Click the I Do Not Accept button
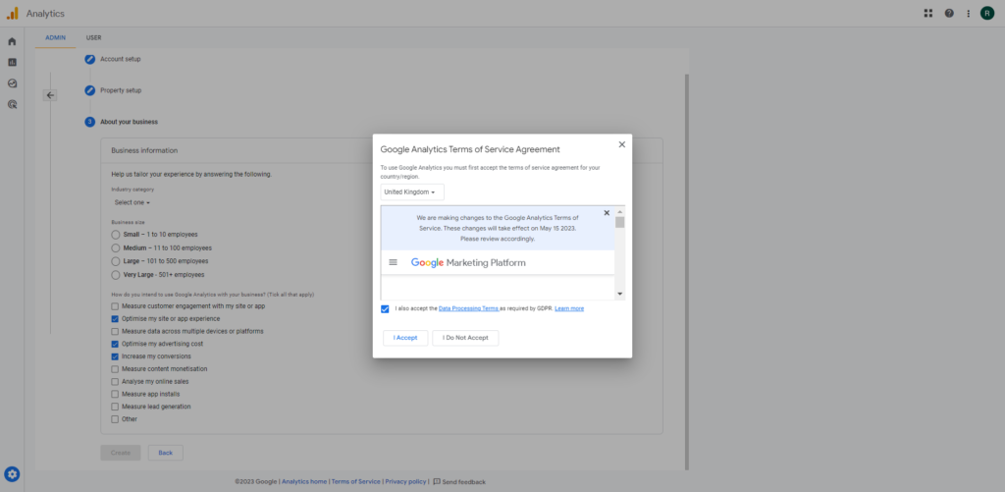 465,338
